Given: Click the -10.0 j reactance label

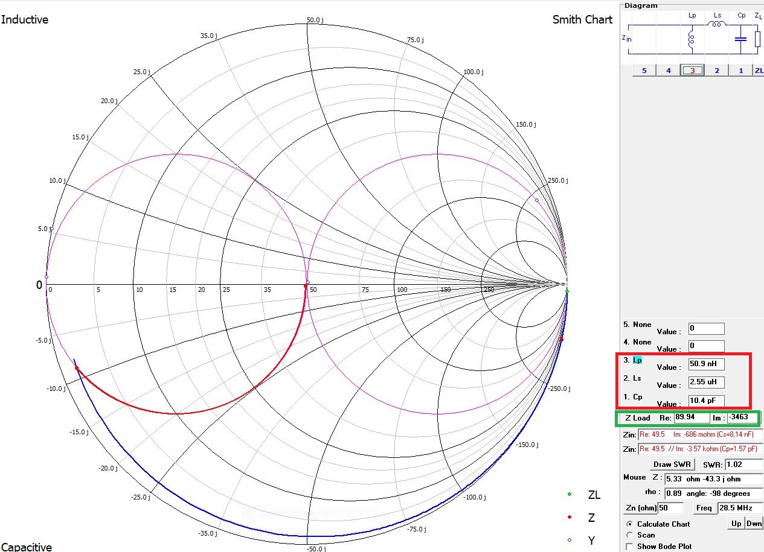Looking at the screenshot, I should [55, 388].
